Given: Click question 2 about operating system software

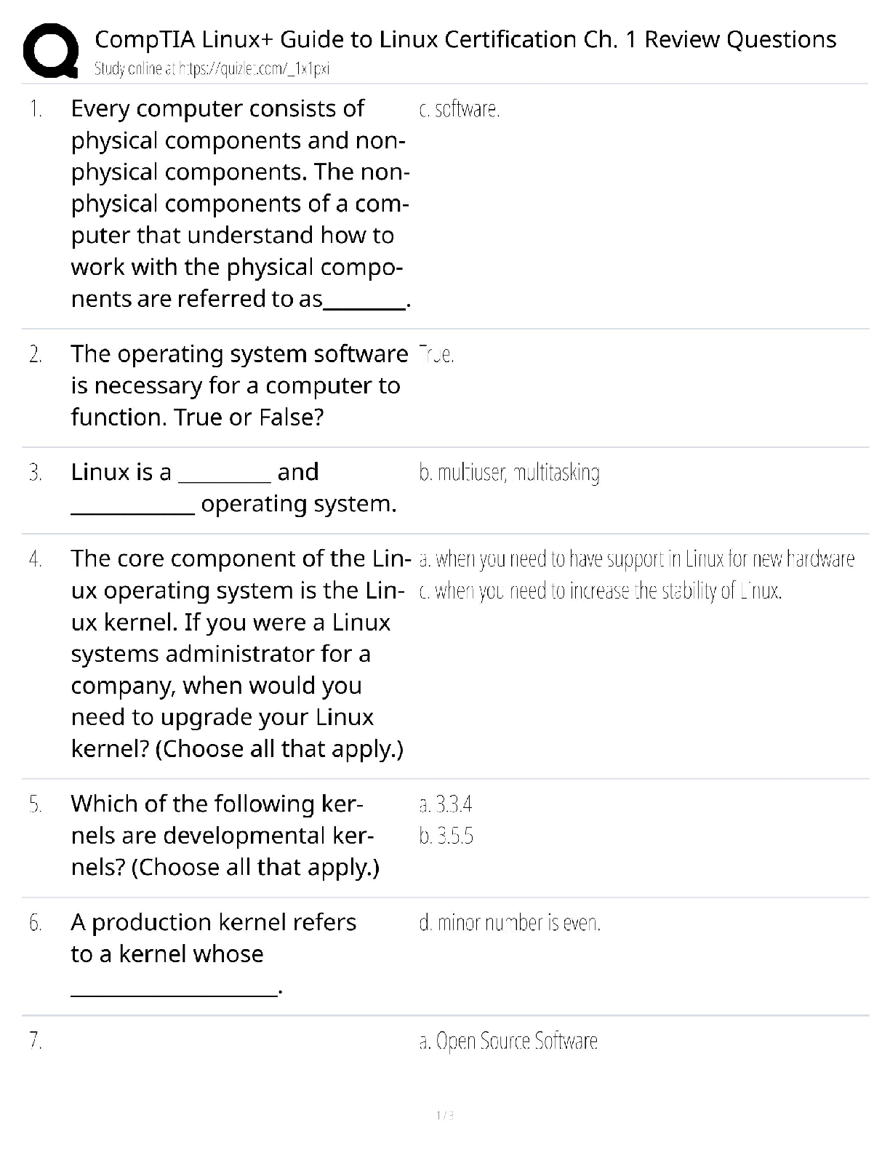Looking at the screenshot, I should [238, 385].
